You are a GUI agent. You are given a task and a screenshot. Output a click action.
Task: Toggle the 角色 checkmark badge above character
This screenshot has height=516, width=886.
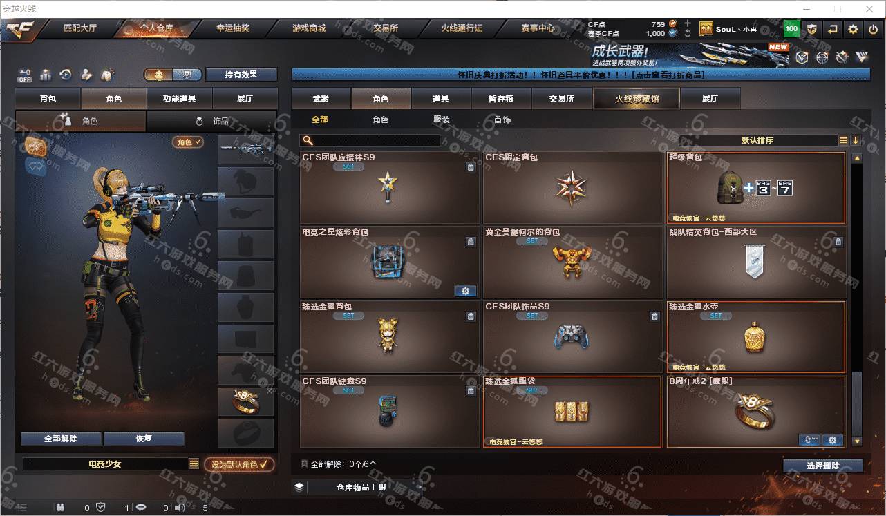pyautogui.click(x=188, y=142)
